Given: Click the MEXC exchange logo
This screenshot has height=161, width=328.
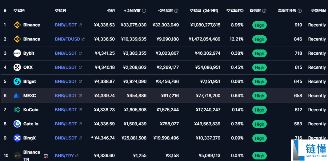Looking at the screenshot, I should [17, 96].
